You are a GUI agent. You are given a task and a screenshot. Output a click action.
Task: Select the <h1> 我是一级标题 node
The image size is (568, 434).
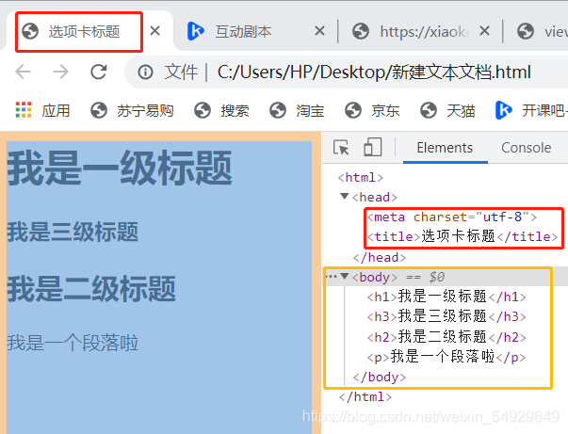(x=446, y=297)
